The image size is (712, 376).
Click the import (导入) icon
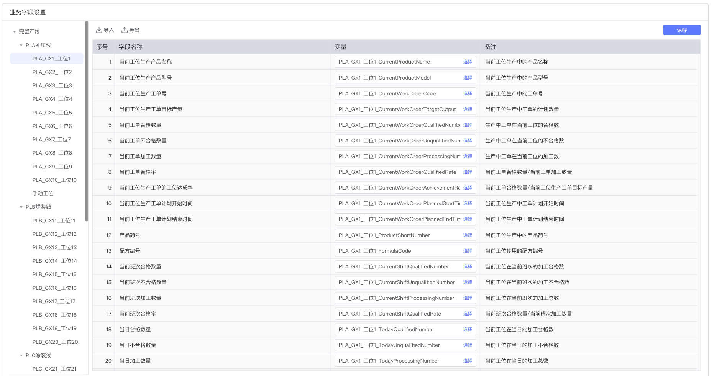click(x=99, y=30)
